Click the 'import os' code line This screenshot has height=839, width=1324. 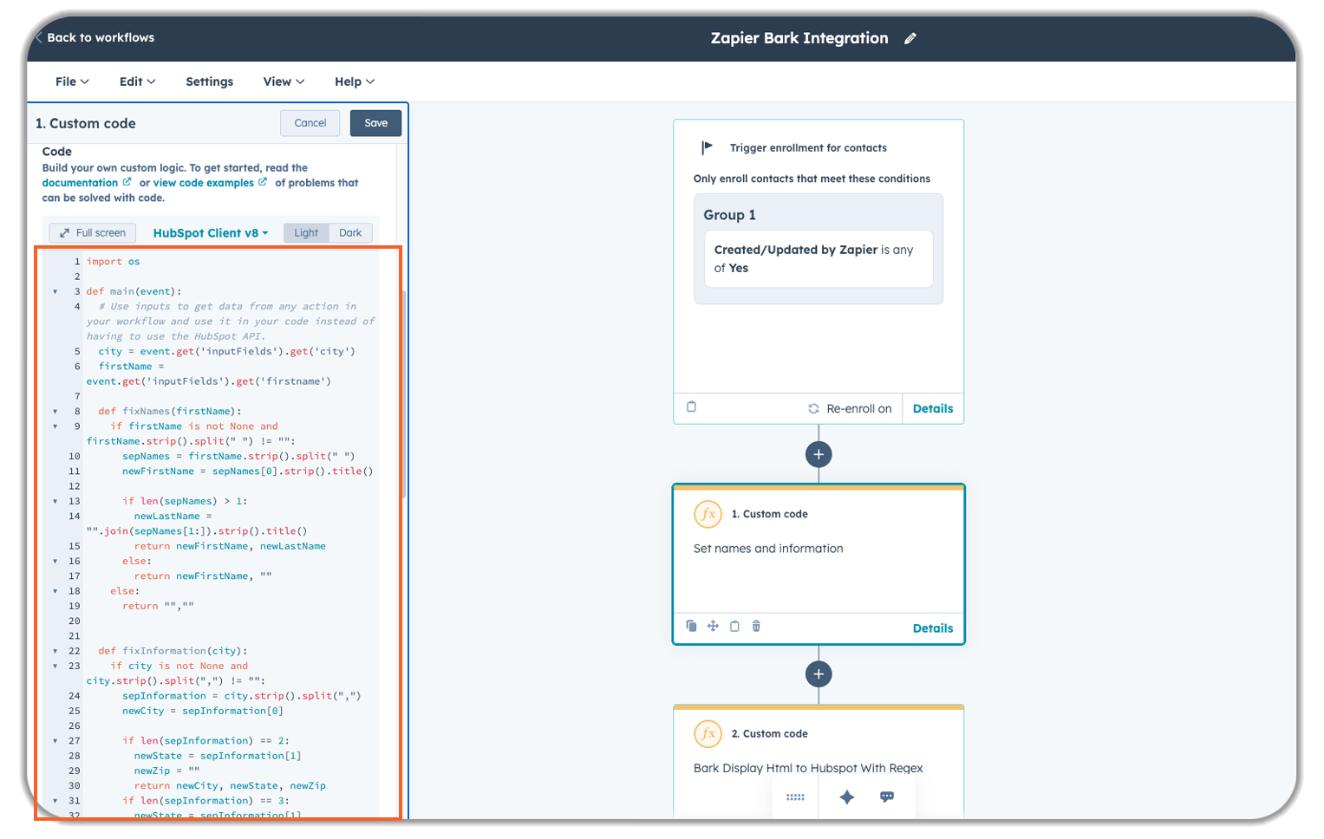click(x=113, y=261)
